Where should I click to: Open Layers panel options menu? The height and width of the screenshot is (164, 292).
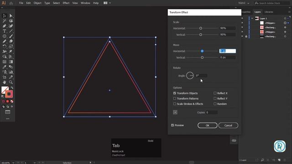pos(289,12)
